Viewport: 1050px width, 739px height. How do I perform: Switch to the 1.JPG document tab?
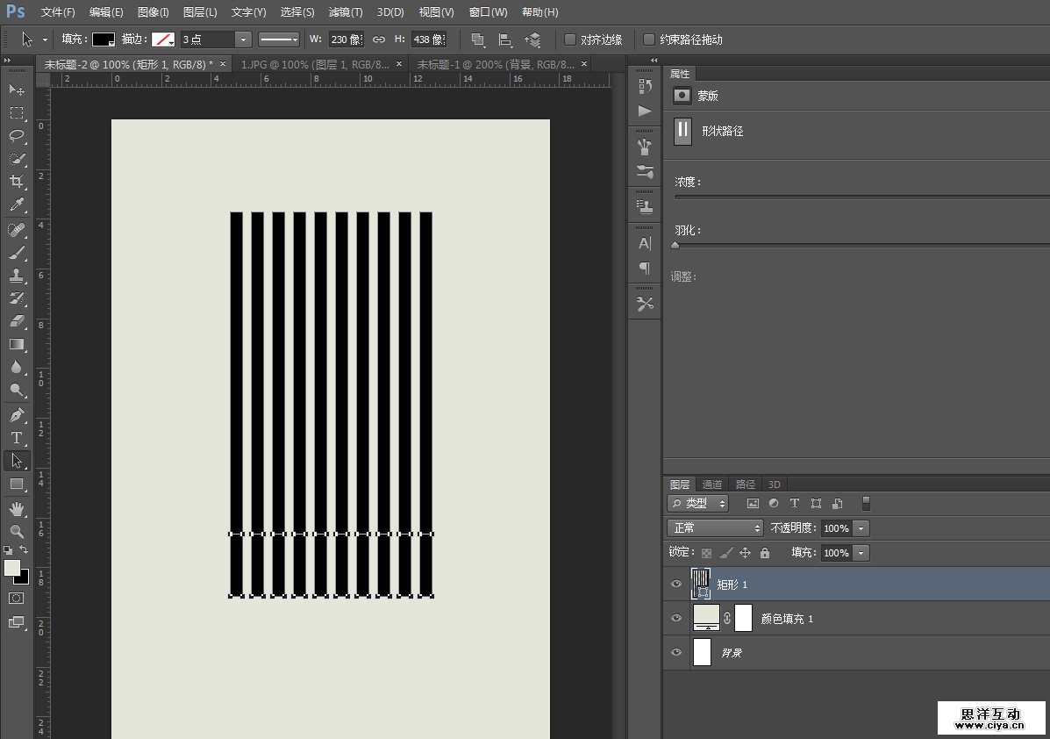pyautogui.click(x=315, y=64)
